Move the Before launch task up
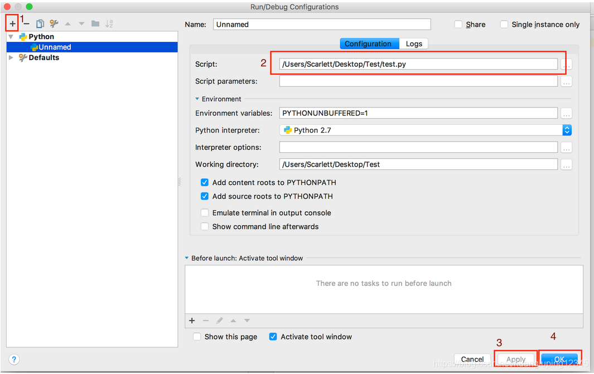The width and height of the screenshot is (594, 374). pyautogui.click(x=233, y=320)
